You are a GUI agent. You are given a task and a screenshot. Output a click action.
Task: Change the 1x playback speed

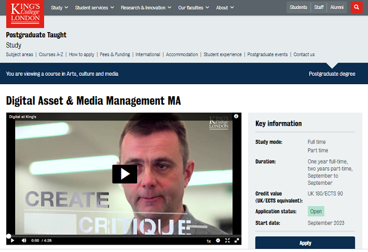208,241
